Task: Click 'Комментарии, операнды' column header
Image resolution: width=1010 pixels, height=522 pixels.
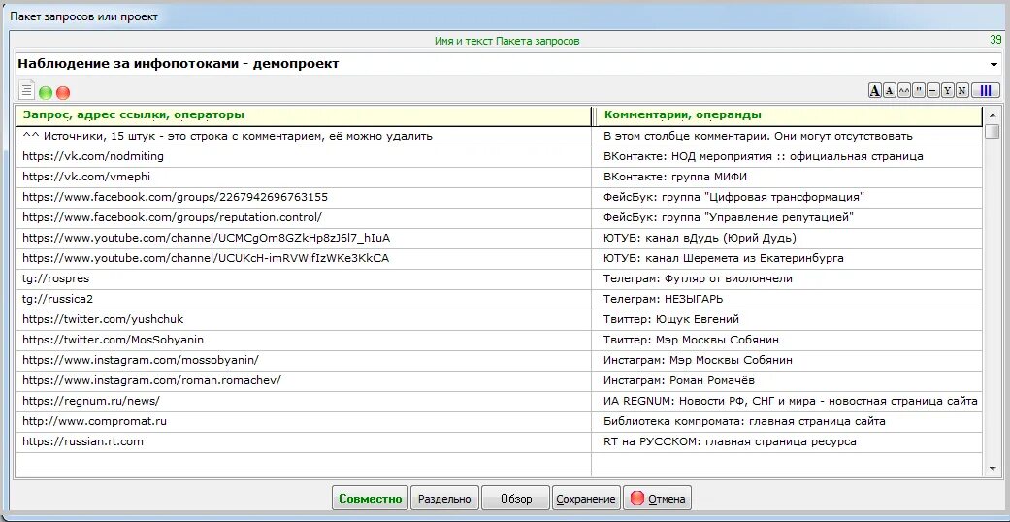Action: 788,115
